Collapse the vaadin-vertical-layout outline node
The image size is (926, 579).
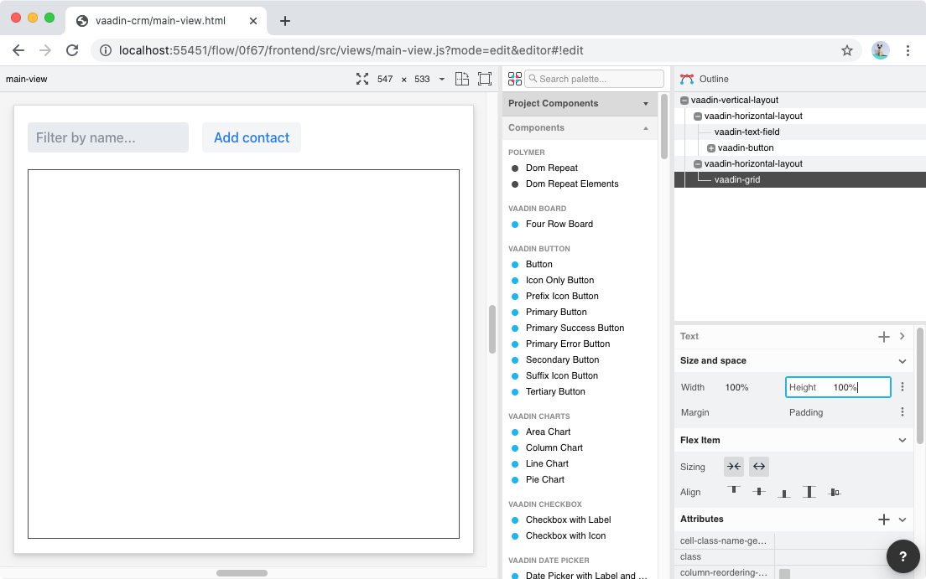(684, 101)
